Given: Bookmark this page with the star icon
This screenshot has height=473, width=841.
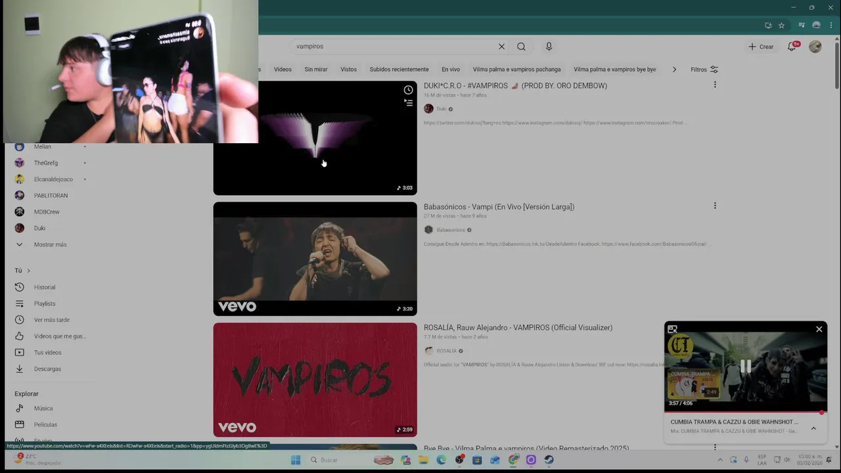Looking at the screenshot, I should [781, 26].
